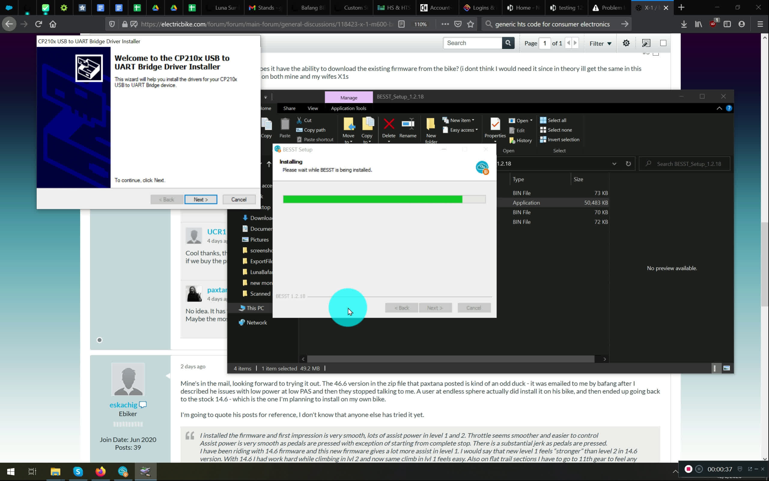Screen dimensions: 769x481
Task: Open Task View on taskbar
Action: [32, 471]
